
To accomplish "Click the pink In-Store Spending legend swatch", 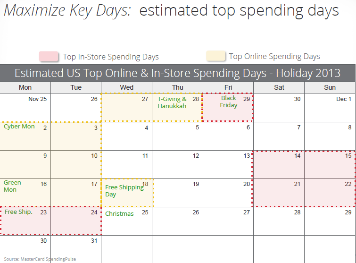I will (49, 56).
